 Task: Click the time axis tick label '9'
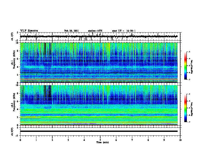[164, 140]
